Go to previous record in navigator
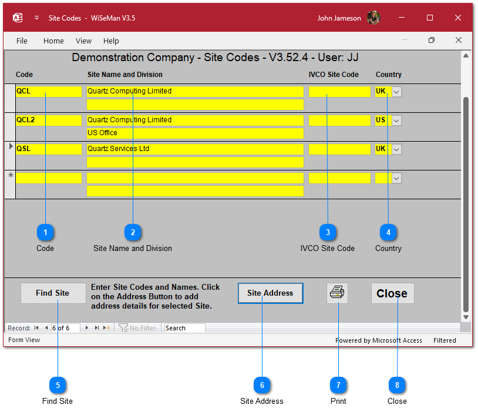478x415 pixels. pos(46,328)
